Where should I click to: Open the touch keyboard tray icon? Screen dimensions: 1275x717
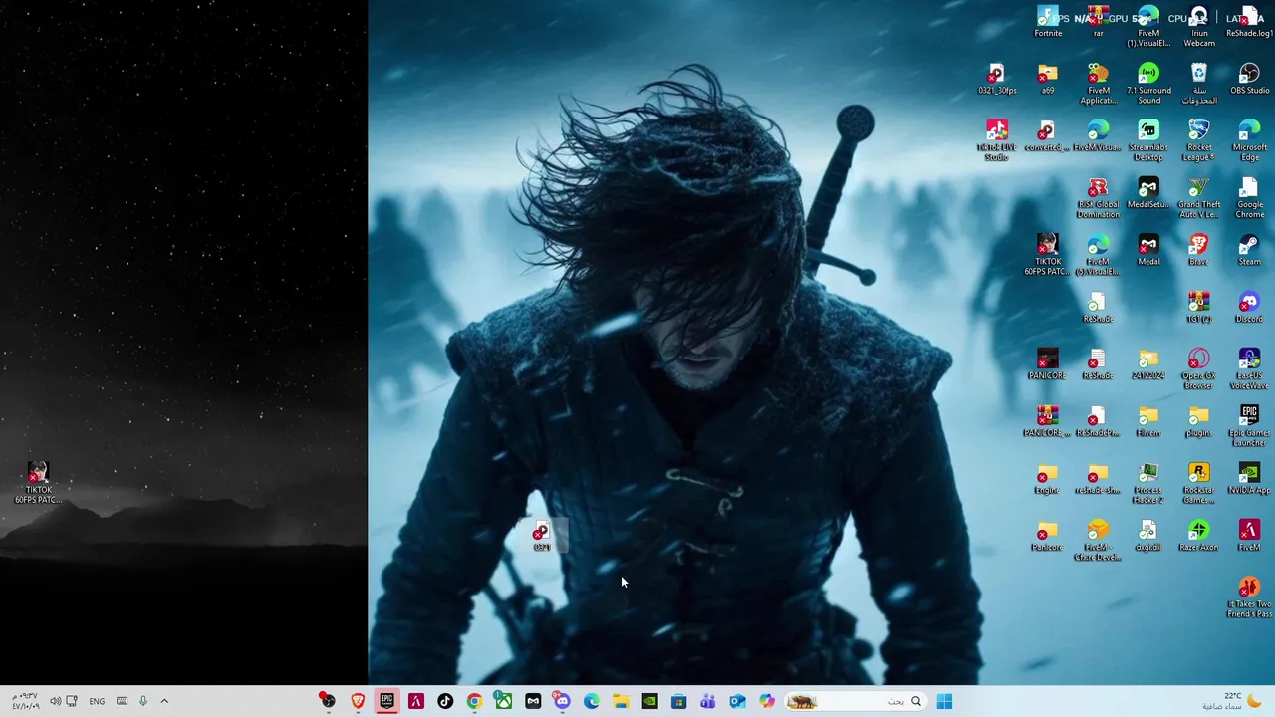[122, 701]
